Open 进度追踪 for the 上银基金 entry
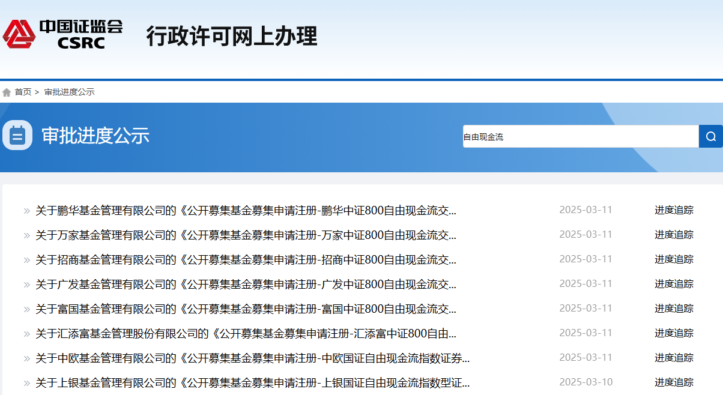The height and width of the screenshot is (395, 723). (674, 382)
